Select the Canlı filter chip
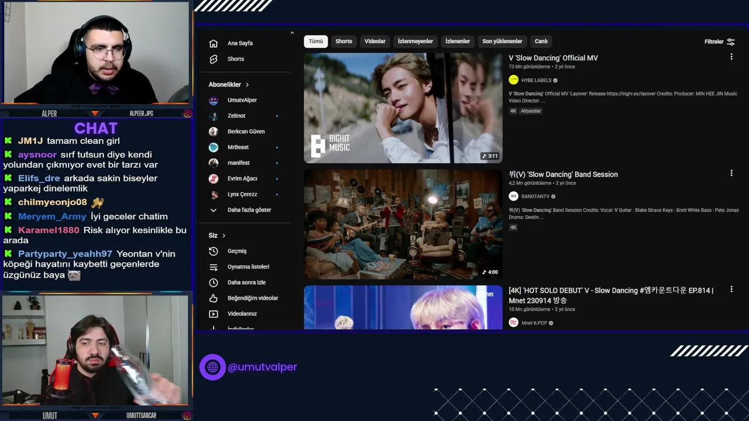Viewport: 749px width, 421px height. coord(541,42)
